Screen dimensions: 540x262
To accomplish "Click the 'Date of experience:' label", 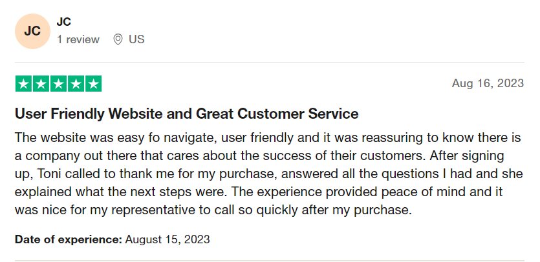I will [x=69, y=239].
